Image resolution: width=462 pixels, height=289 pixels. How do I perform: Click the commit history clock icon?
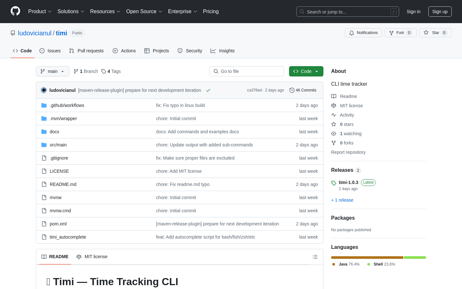pos(292,90)
